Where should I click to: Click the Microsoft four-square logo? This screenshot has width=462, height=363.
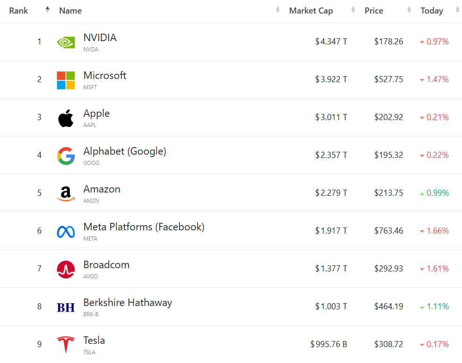(66, 80)
